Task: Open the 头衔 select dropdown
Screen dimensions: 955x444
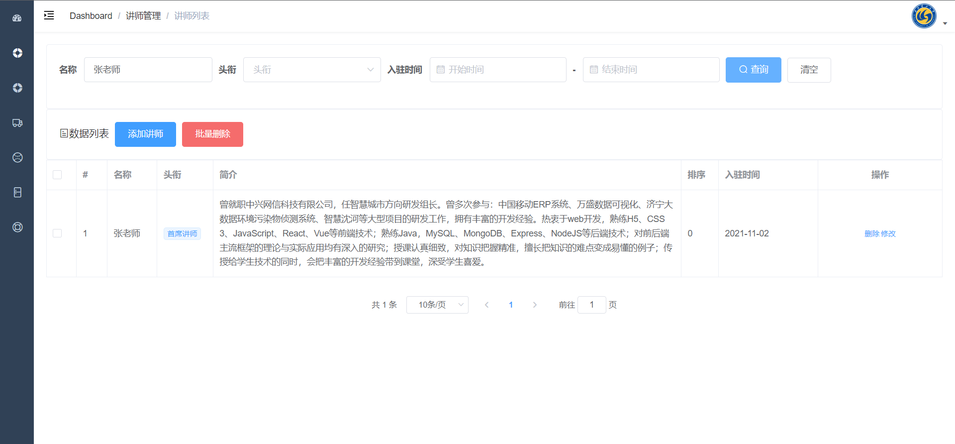Action: click(312, 70)
